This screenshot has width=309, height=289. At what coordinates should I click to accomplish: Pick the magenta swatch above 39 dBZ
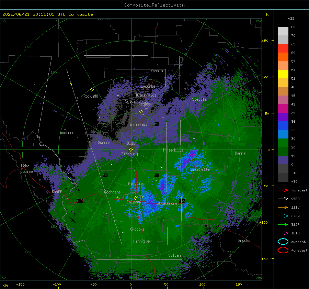point(283,108)
